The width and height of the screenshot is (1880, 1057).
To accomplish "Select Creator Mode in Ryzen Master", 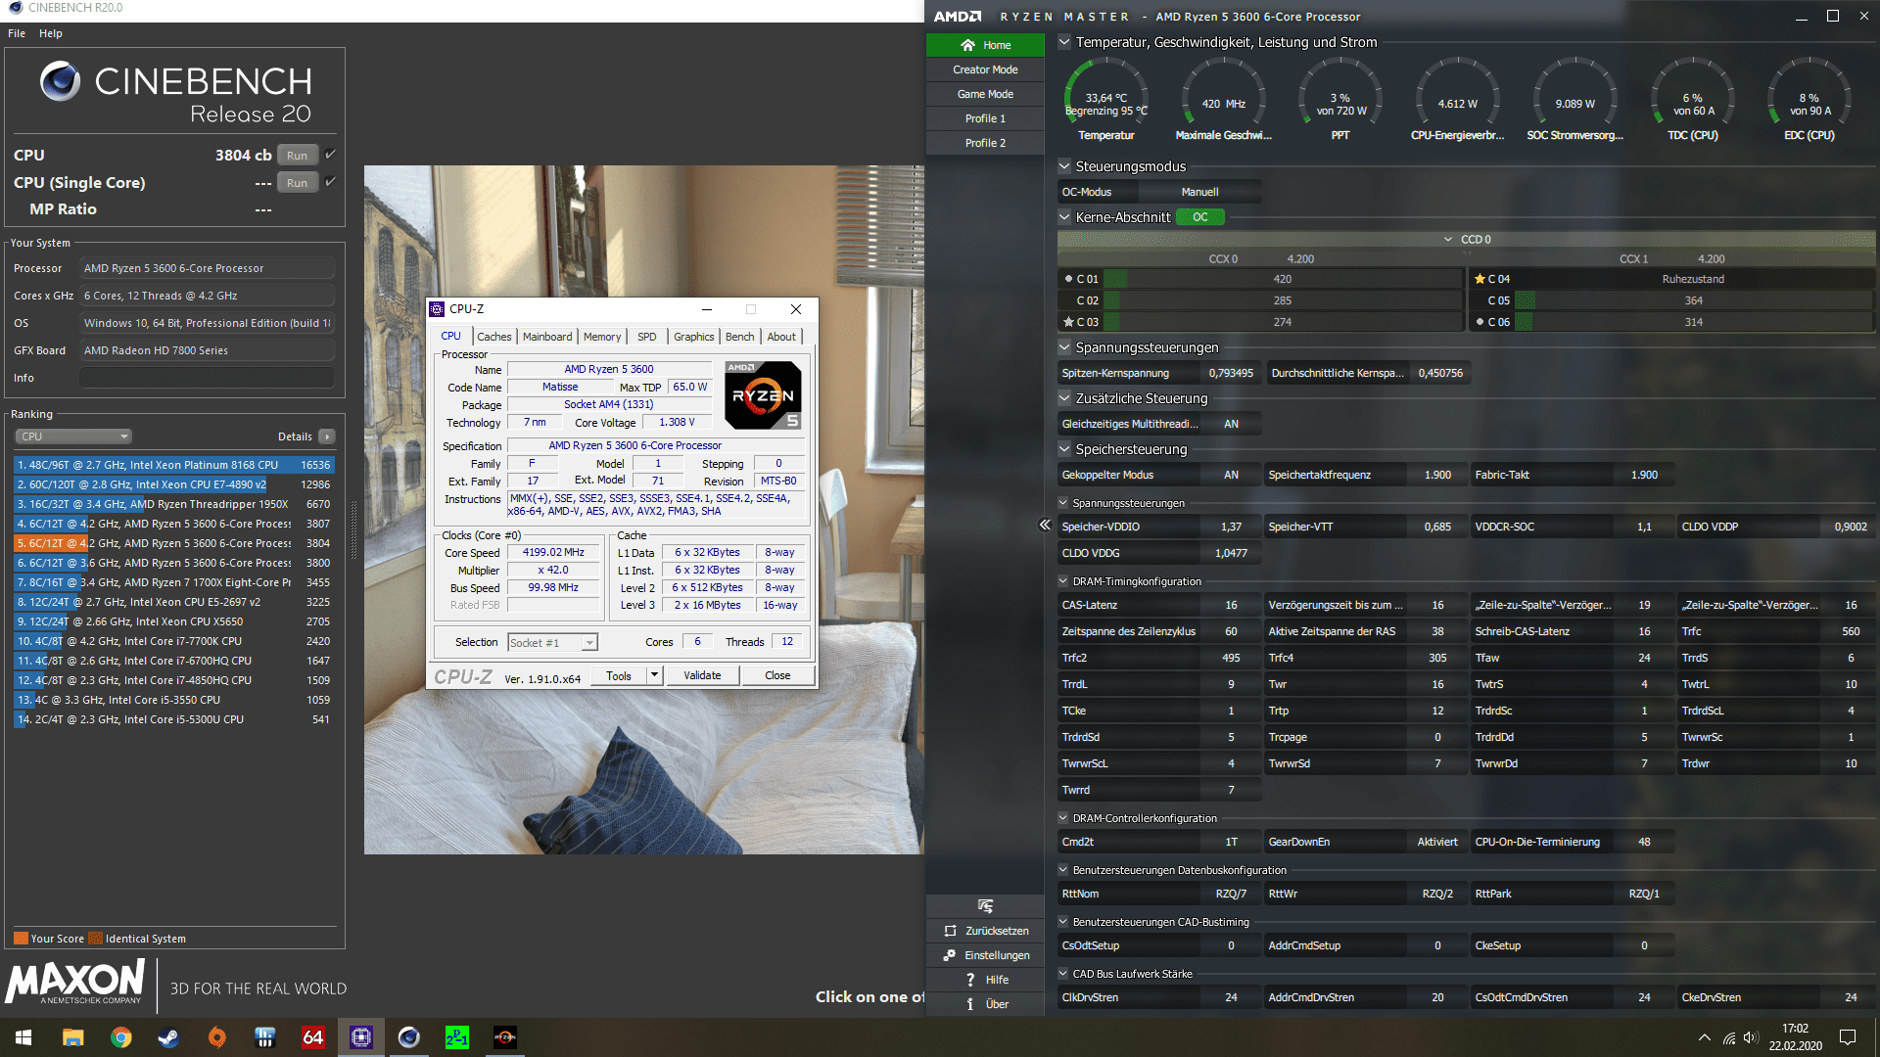I will 985,69.
